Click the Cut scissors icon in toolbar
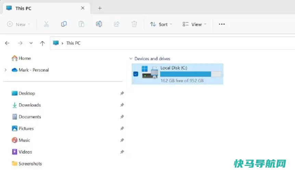Screen dimensions: 295x171 [x=46, y=24]
